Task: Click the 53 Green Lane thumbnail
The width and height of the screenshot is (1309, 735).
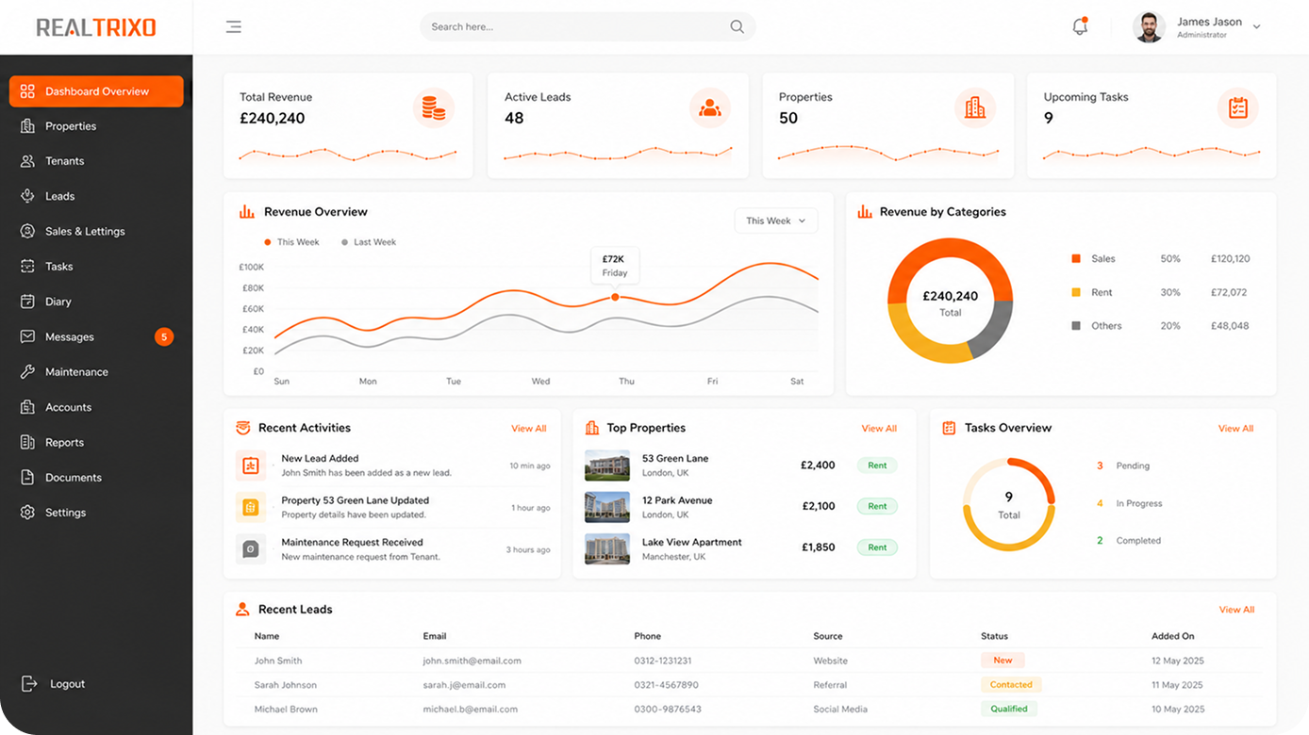Action: point(607,465)
